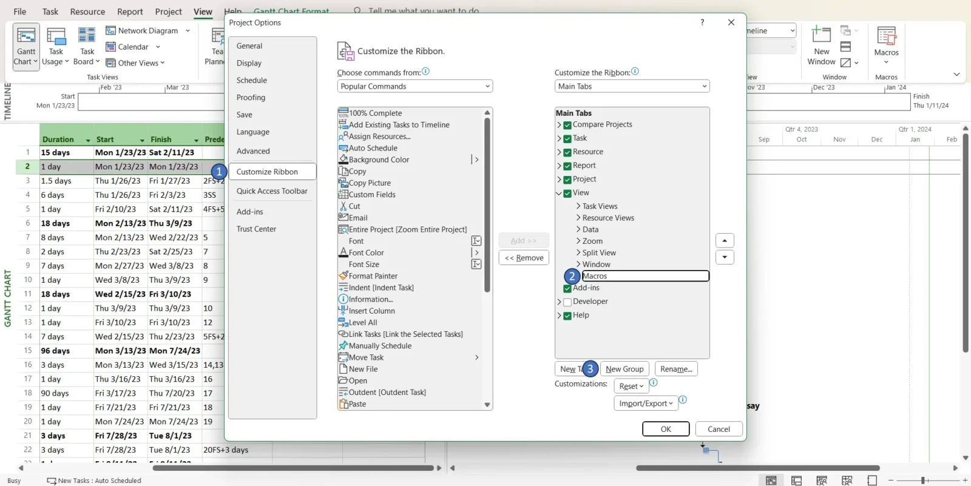This screenshot has height=486, width=971.
Task: Uncheck the Compare Projects tab checkbox
Action: (567, 125)
